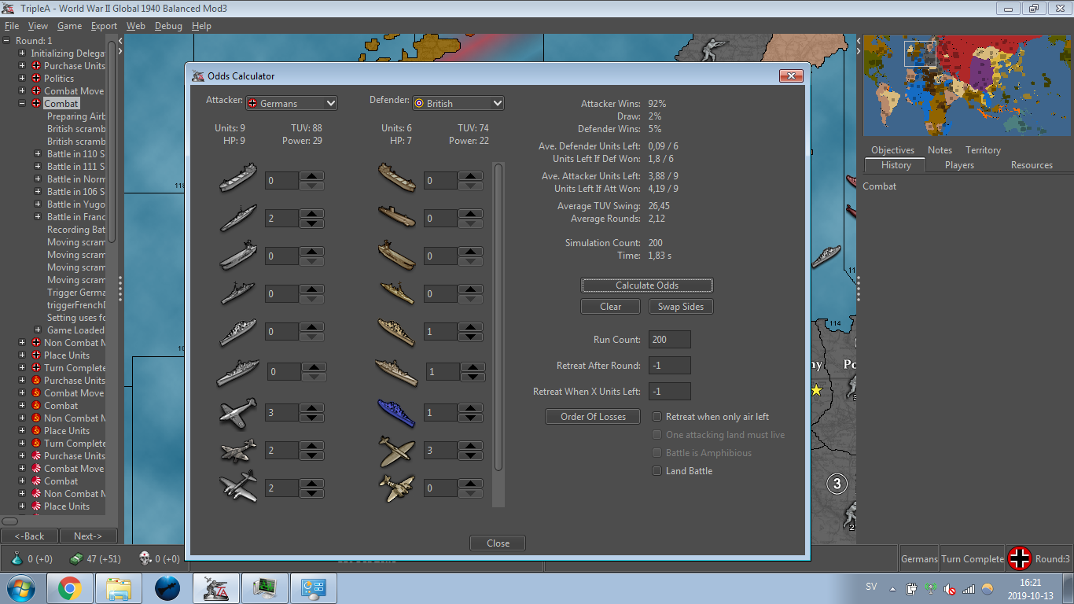Expand the Battle in 110 S history entry
1074x604 pixels.
pos(38,154)
